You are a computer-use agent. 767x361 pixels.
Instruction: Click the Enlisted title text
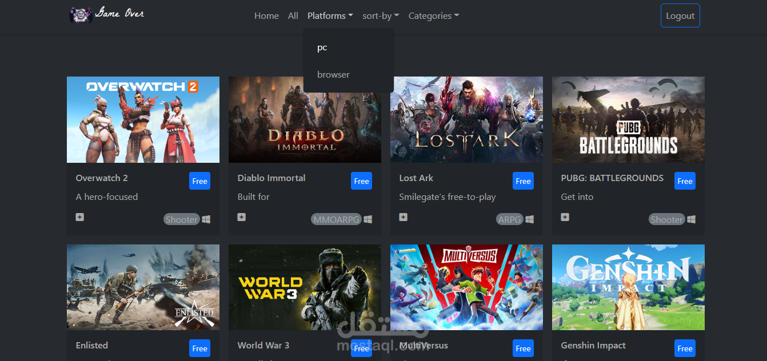[x=92, y=346]
